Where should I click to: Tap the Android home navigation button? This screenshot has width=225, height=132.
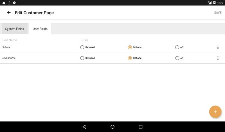(112, 127)
